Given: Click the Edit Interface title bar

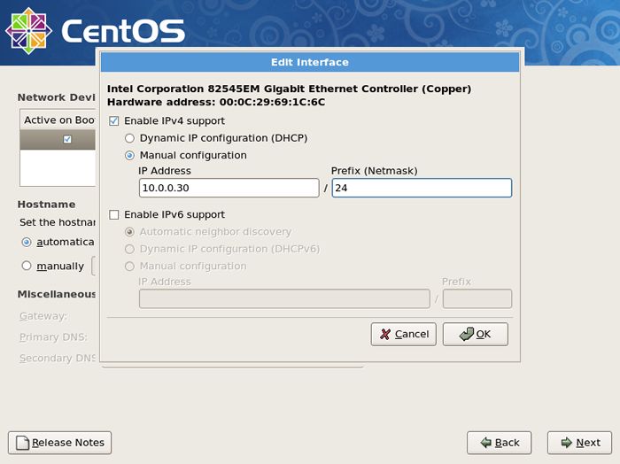Looking at the screenshot, I should (x=310, y=62).
